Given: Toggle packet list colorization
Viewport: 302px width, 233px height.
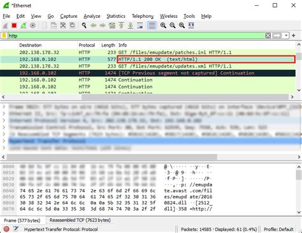Looking at the screenshot, I should (x=152, y=25).
